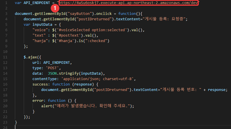Image resolution: width=231 pixels, height=129 pixels.
Task: Click the API_ENDPOINT variable declaration on line 1
Action: pos(37,3)
